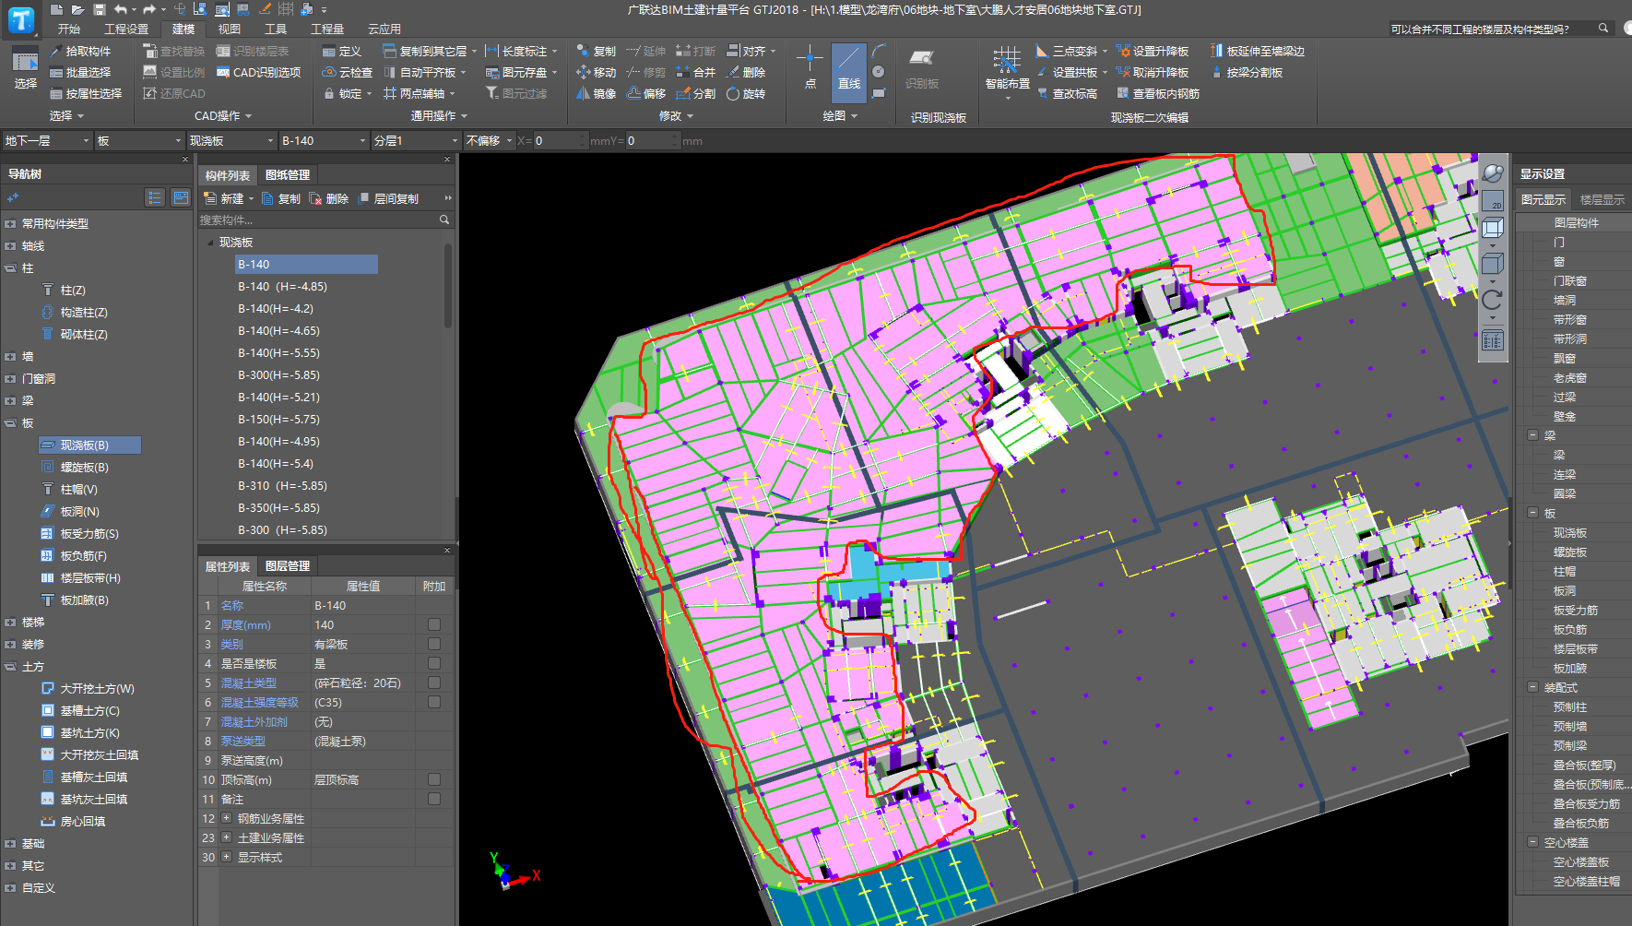Click the 设置升降板 tool

pos(1153,51)
